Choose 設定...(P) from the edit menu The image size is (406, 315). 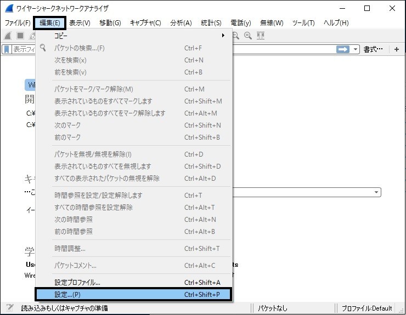point(133,295)
